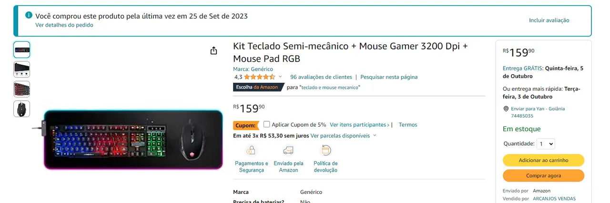610x203 pixels.
Task: Enable the Aplicar Cupom de 5% checkbox
Action: click(x=267, y=125)
